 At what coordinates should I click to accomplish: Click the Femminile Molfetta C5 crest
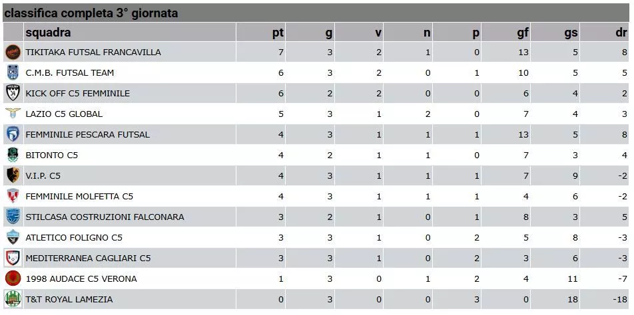click(13, 196)
